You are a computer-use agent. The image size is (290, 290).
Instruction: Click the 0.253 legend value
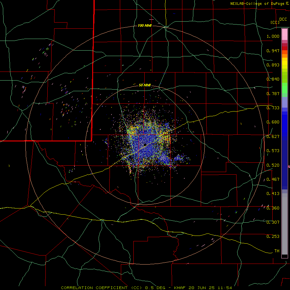point(273,237)
